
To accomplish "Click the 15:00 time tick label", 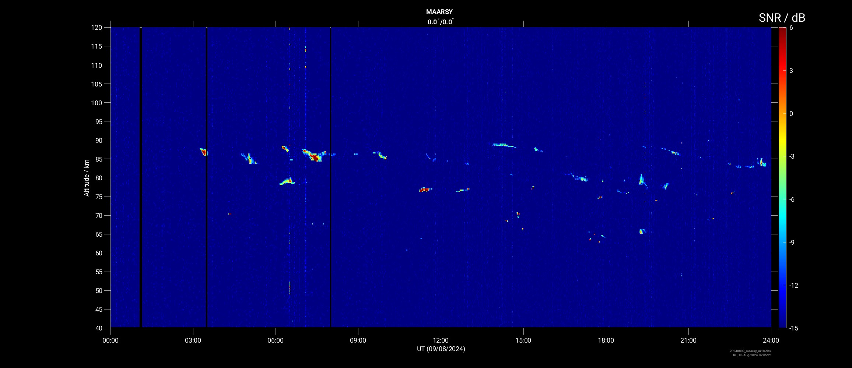I will (x=523, y=340).
